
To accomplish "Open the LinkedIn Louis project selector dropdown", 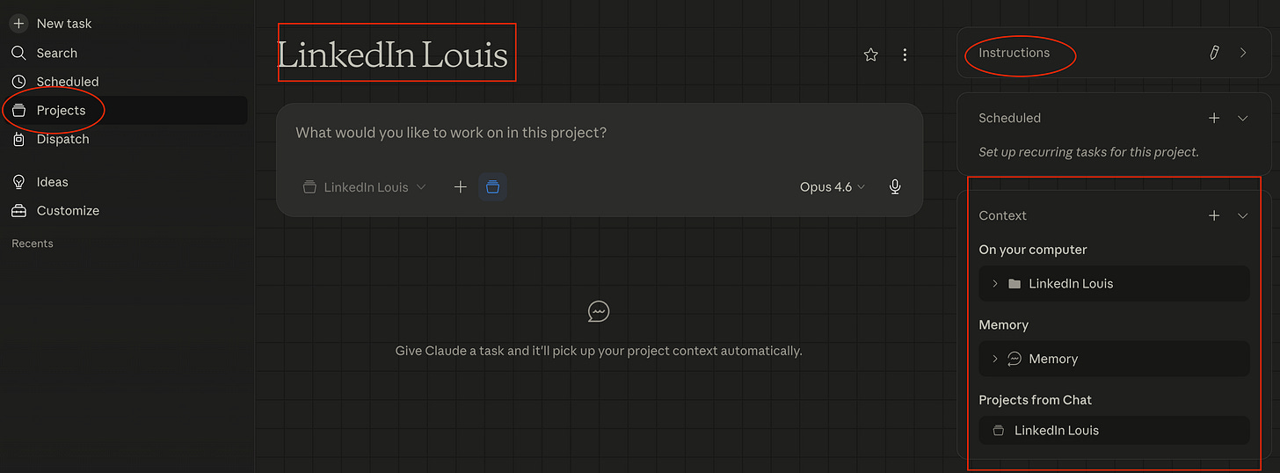I will 364,187.
